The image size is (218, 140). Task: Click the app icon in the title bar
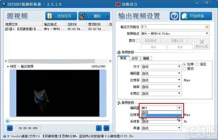4,4
